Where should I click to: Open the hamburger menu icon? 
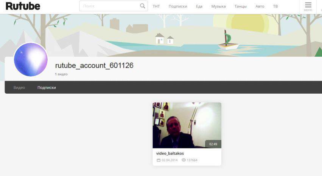click(x=308, y=5)
